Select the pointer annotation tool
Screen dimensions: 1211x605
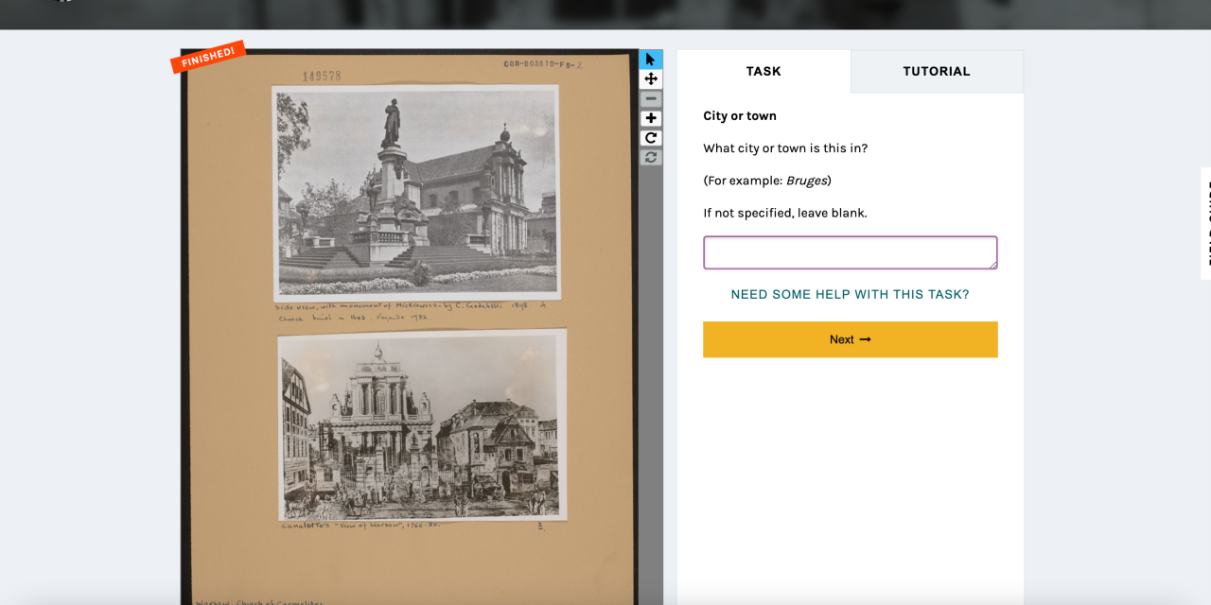click(651, 60)
